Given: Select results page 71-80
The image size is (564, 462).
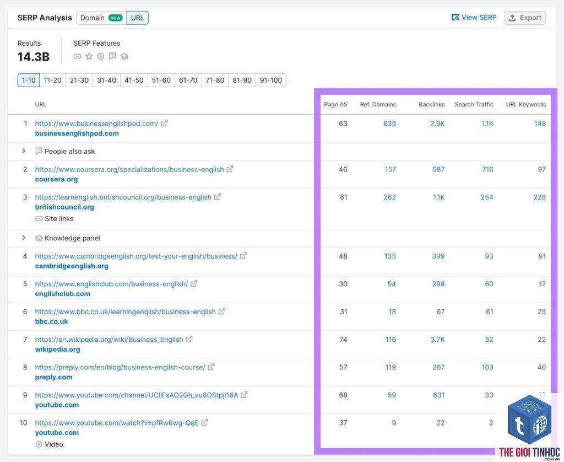Looking at the screenshot, I should [215, 80].
